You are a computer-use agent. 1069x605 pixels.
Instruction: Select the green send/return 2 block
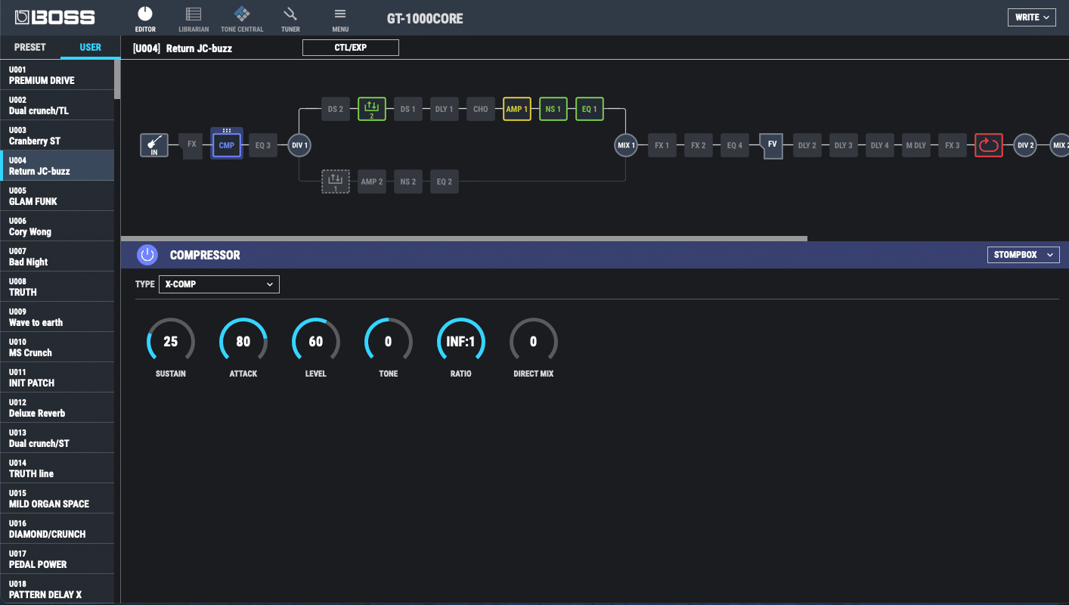(372, 109)
